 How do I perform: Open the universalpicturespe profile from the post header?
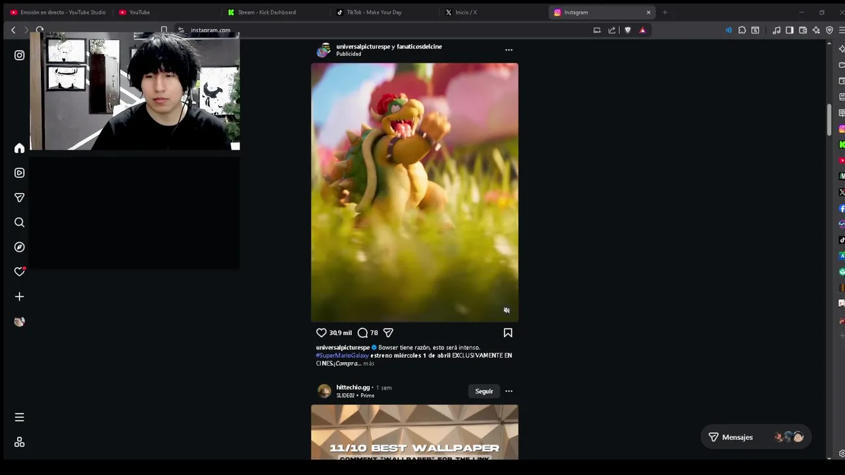(x=363, y=46)
